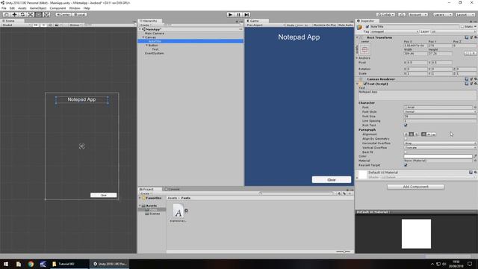This screenshot has height=269, width=478.
Task: Open the Help menu
Action: 87,8
